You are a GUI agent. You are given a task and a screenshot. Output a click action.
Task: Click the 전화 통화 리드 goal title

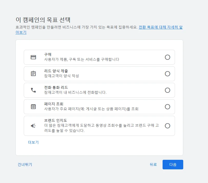click(x=56, y=87)
